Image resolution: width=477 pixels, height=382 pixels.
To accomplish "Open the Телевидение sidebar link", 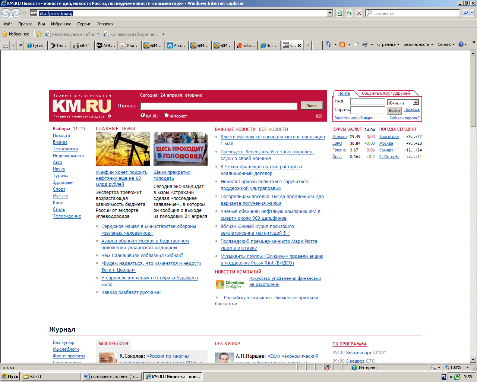I will tap(67, 216).
